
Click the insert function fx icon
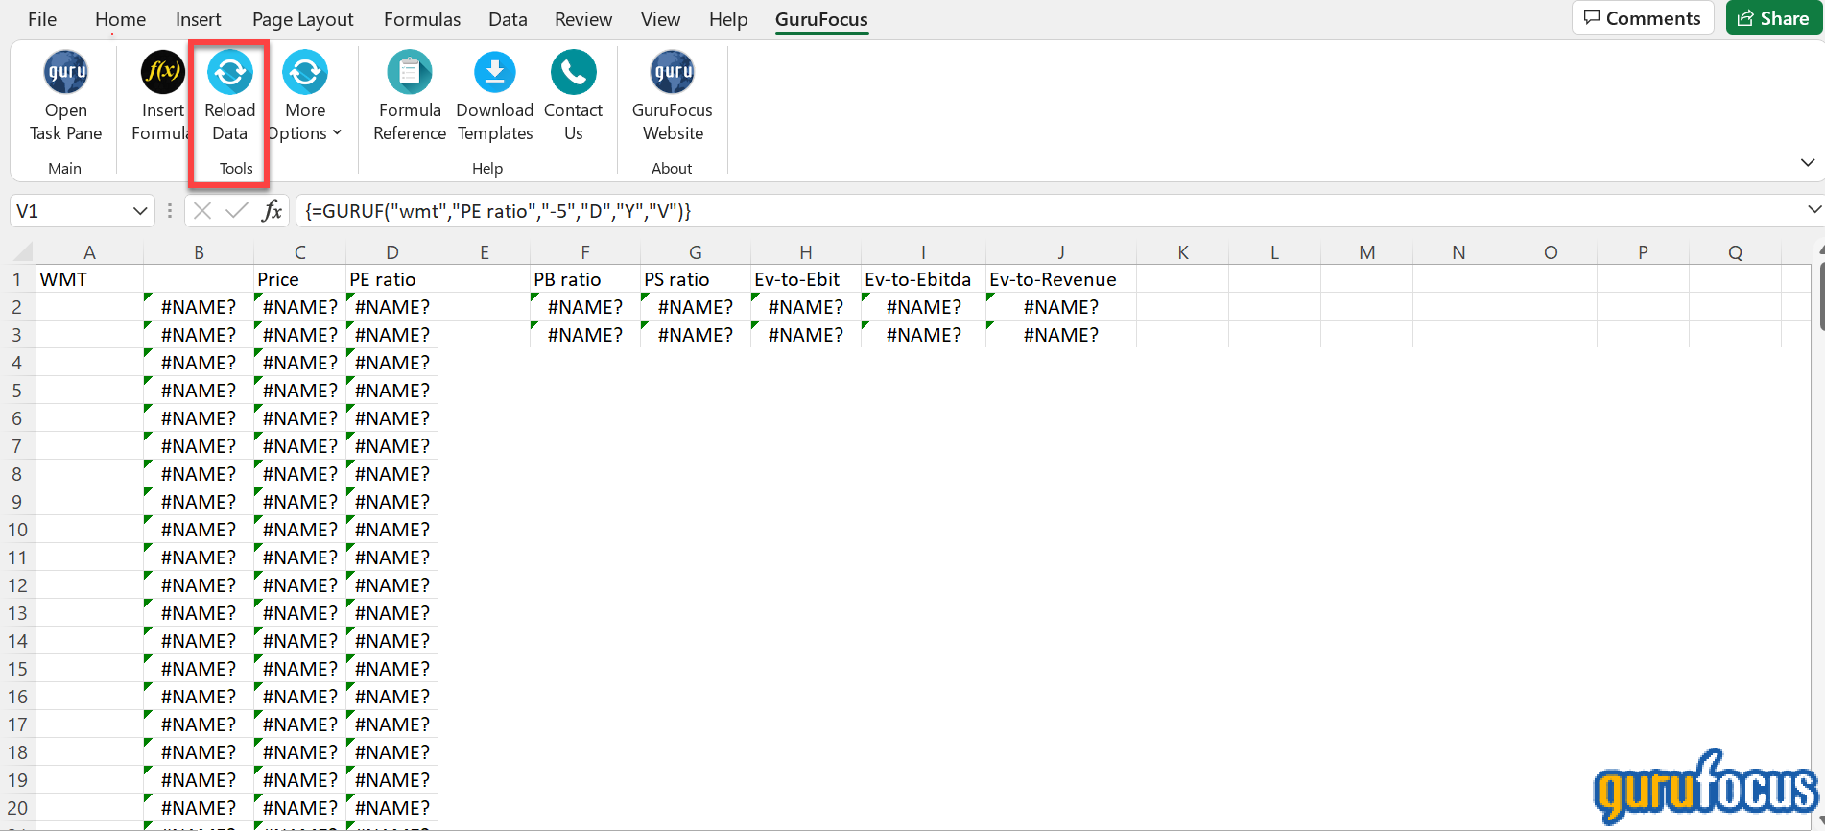(x=273, y=211)
